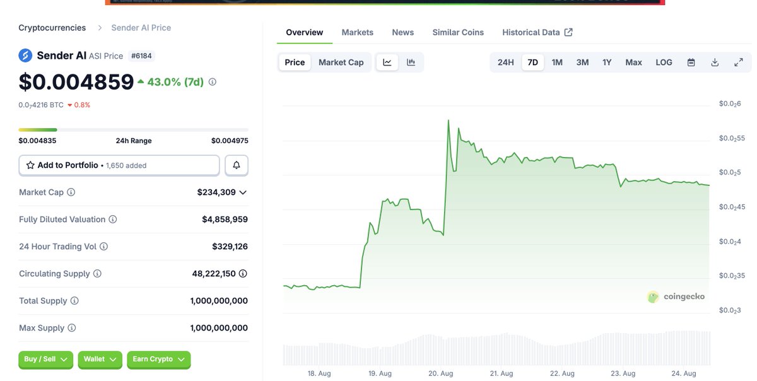Show Max Supply info tooltip

[x=71, y=328]
